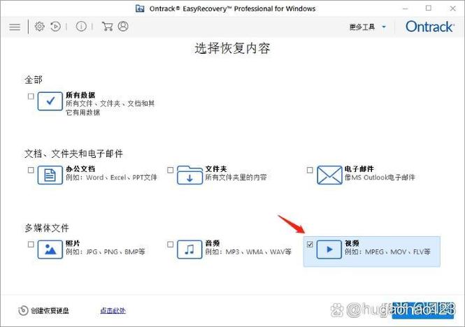This screenshot has width=465, height=327.
Task: Click the text 例如: JPG、PNG、BMP等
Action: (x=106, y=252)
